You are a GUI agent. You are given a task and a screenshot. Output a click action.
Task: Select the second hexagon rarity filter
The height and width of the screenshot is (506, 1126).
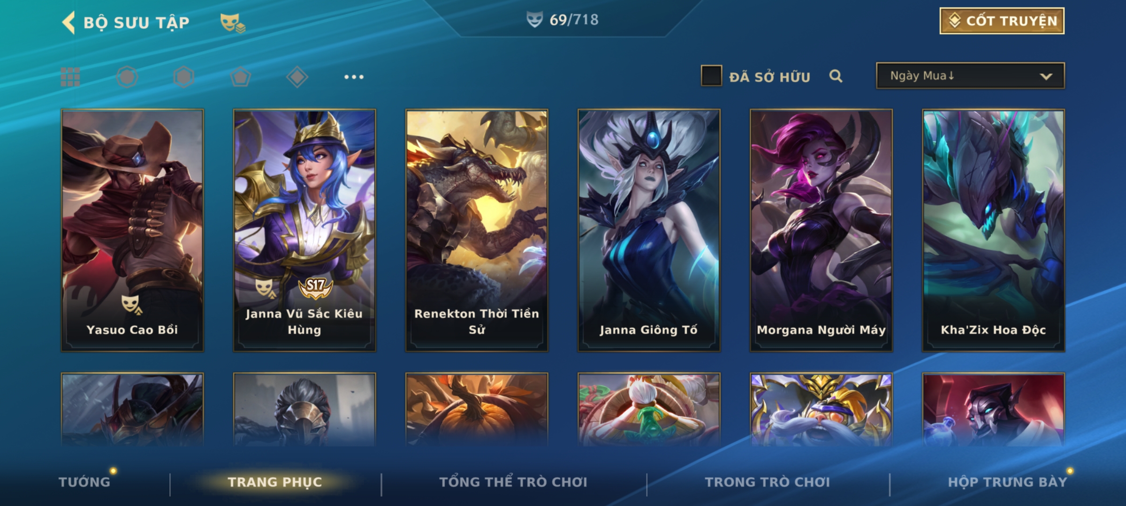point(183,77)
